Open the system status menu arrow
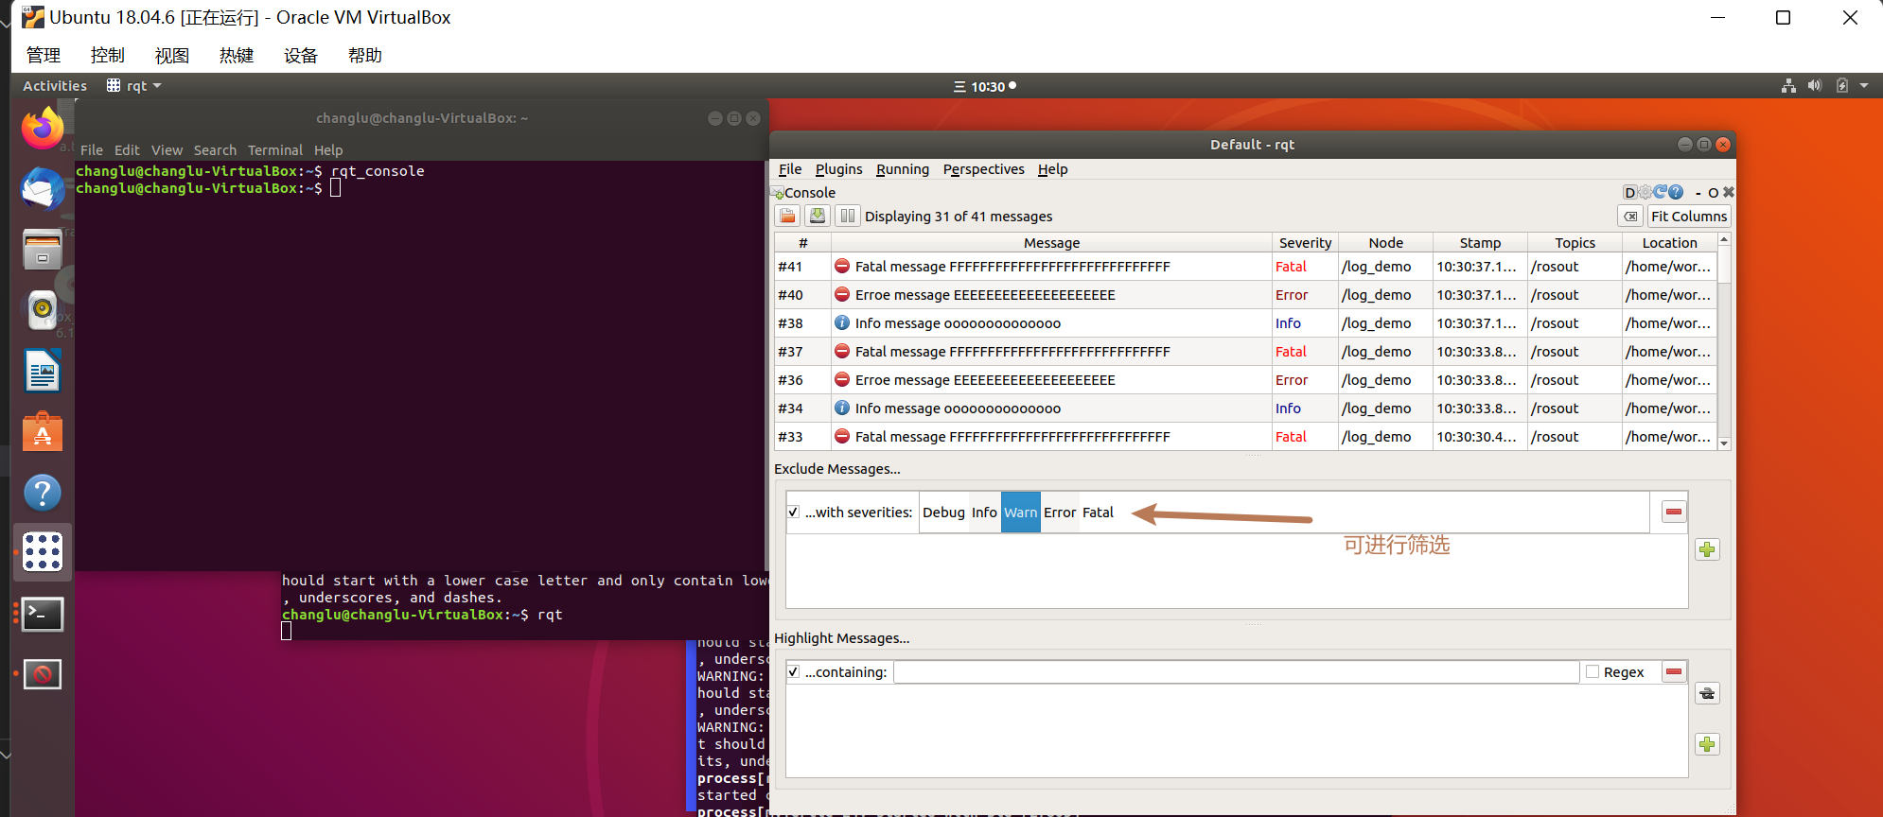The width and height of the screenshot is (1883, 817). coord(1864,85)
